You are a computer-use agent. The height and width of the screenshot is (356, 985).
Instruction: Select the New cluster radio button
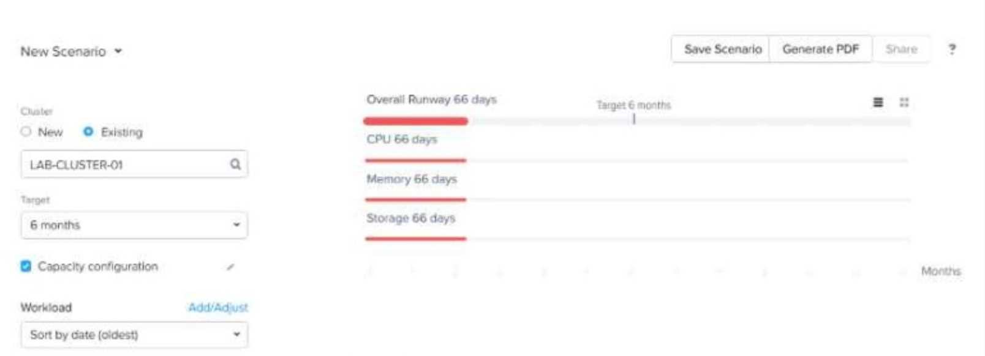pos(26,132)
